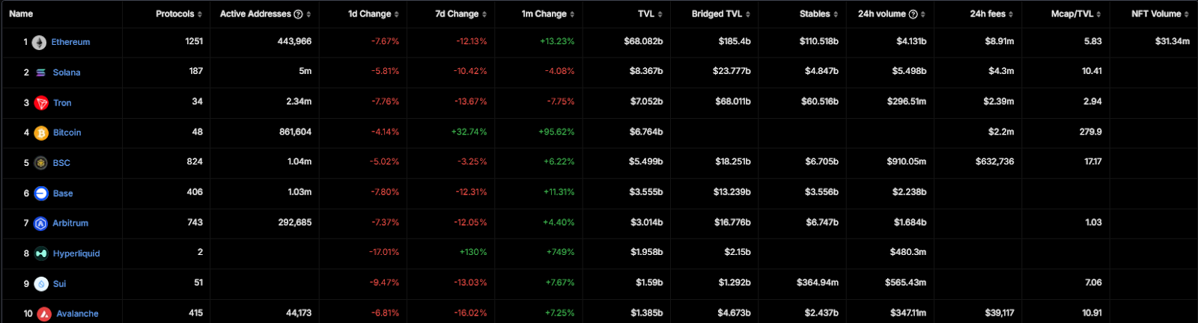Screen dimensions: 1198x323
Task: Open the Ethereum chain link
Action: 70,43
